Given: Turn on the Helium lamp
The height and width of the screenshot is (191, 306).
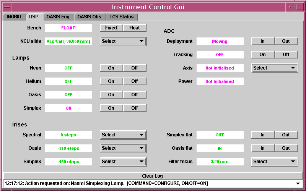Looking at the screenshot, I should point(111,81).
